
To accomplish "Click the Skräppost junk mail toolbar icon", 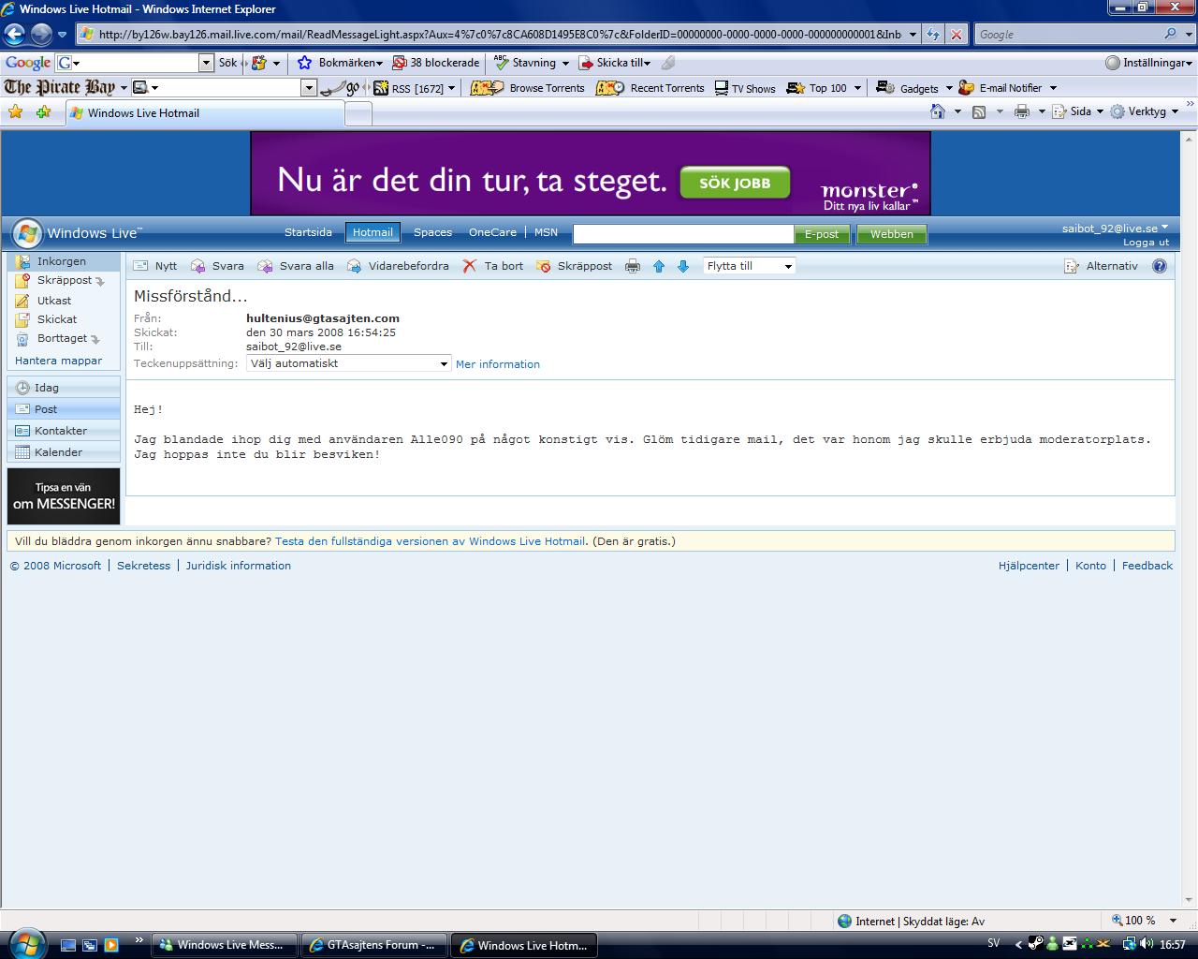I will (544, 266).
